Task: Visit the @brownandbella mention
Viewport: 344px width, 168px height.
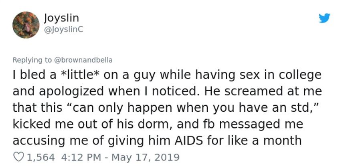Action: click(x=83, y=60)
